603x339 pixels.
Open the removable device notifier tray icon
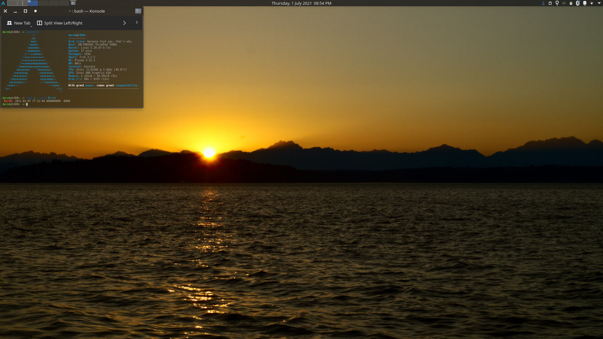pyautogui.click(x=585, y=3)
